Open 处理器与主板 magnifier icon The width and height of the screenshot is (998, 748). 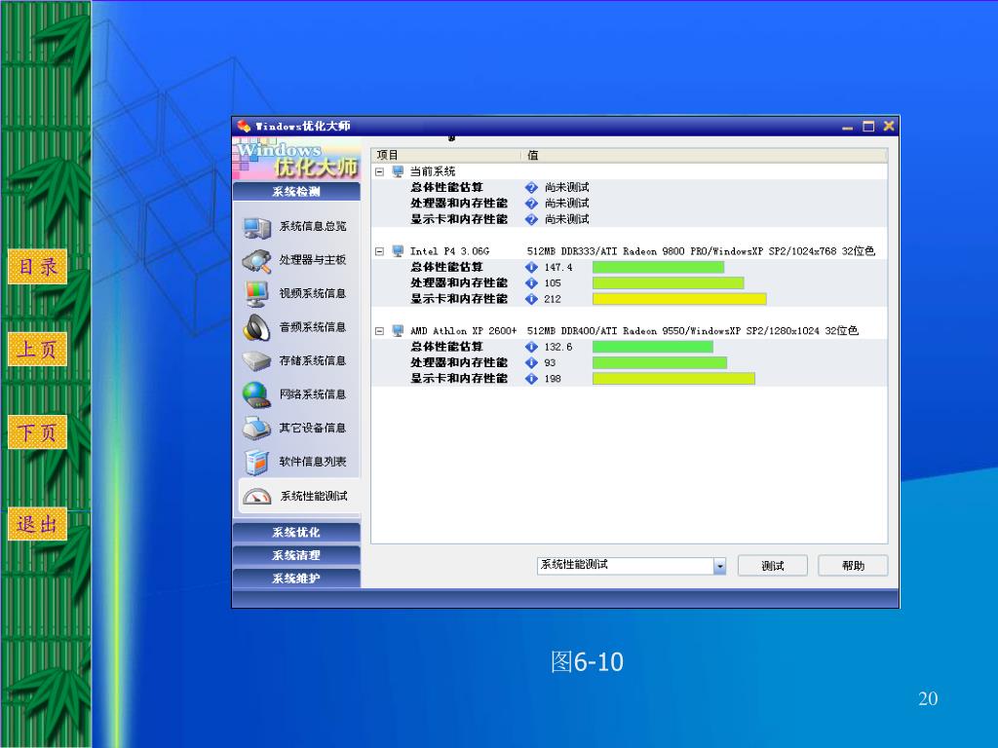[256, 261]
